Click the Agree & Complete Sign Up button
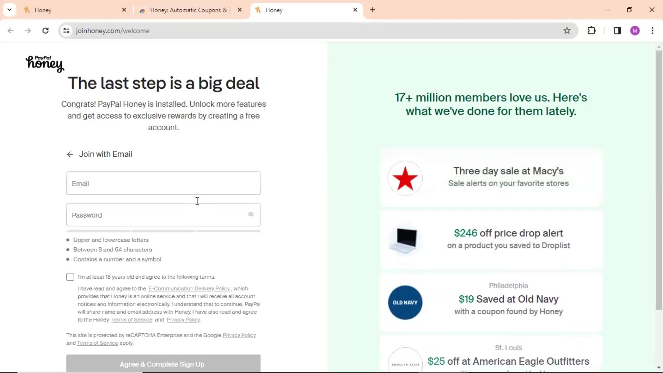The height and width of the screenshot is (373, 663). pyautogui.click(x=163, y=364)
